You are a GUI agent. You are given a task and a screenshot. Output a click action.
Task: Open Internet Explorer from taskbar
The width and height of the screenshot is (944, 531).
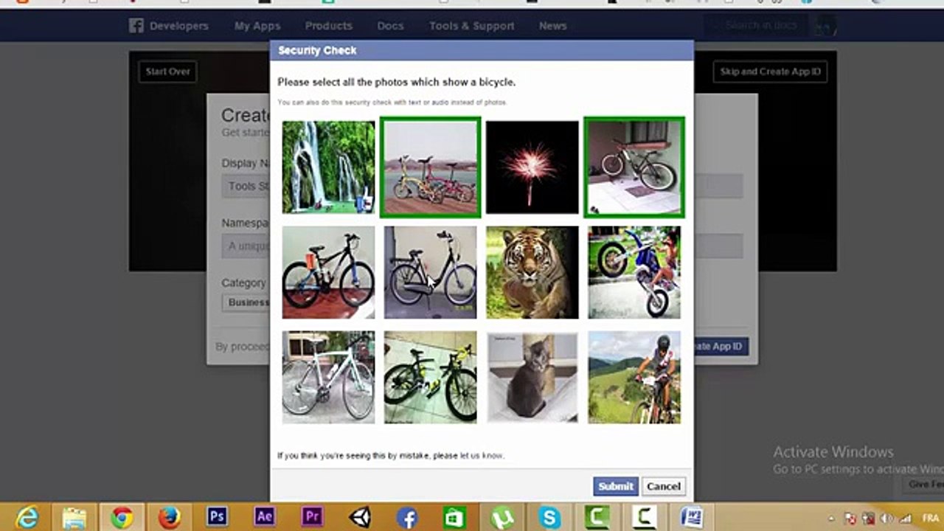click(27, 518)
